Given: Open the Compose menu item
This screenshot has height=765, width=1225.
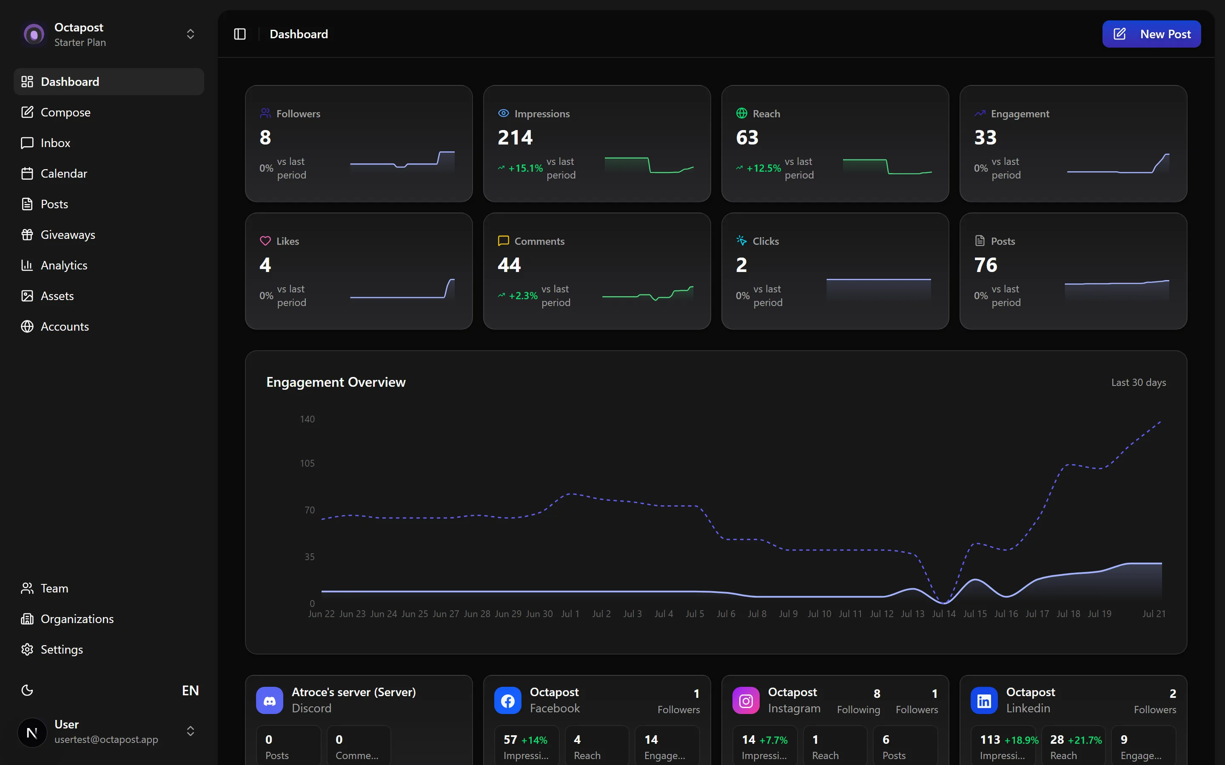Looking at the screenshot, I should (x=109, y=112).
